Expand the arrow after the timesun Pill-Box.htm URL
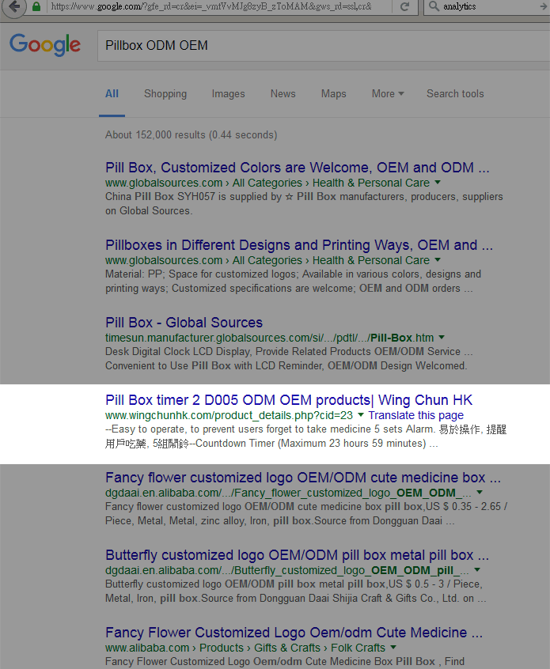 coord(442,338)
